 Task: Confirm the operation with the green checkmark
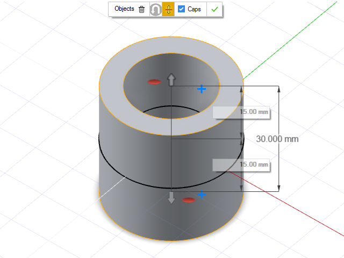point(214,9)
